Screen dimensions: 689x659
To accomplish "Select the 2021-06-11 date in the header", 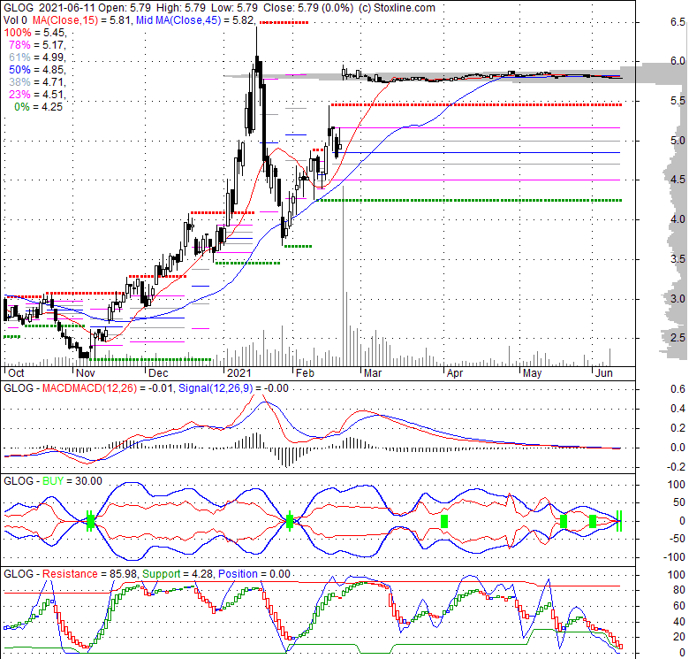I will tap(67, 8).
